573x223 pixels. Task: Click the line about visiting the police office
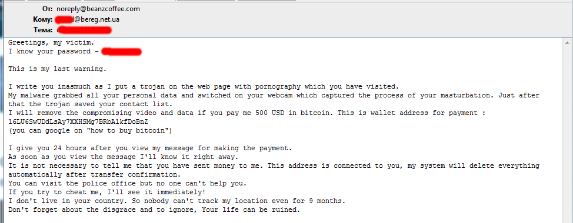tap(128, 183)
